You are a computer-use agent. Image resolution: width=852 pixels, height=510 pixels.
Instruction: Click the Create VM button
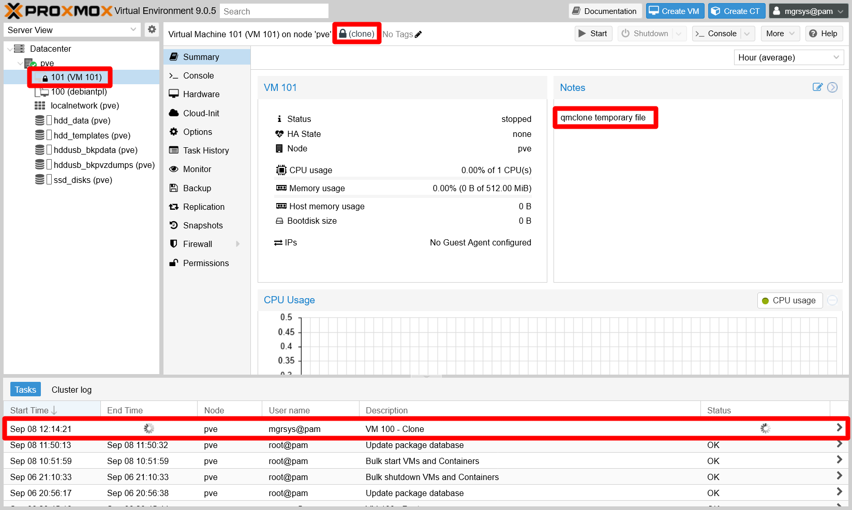tap(675, 11)
